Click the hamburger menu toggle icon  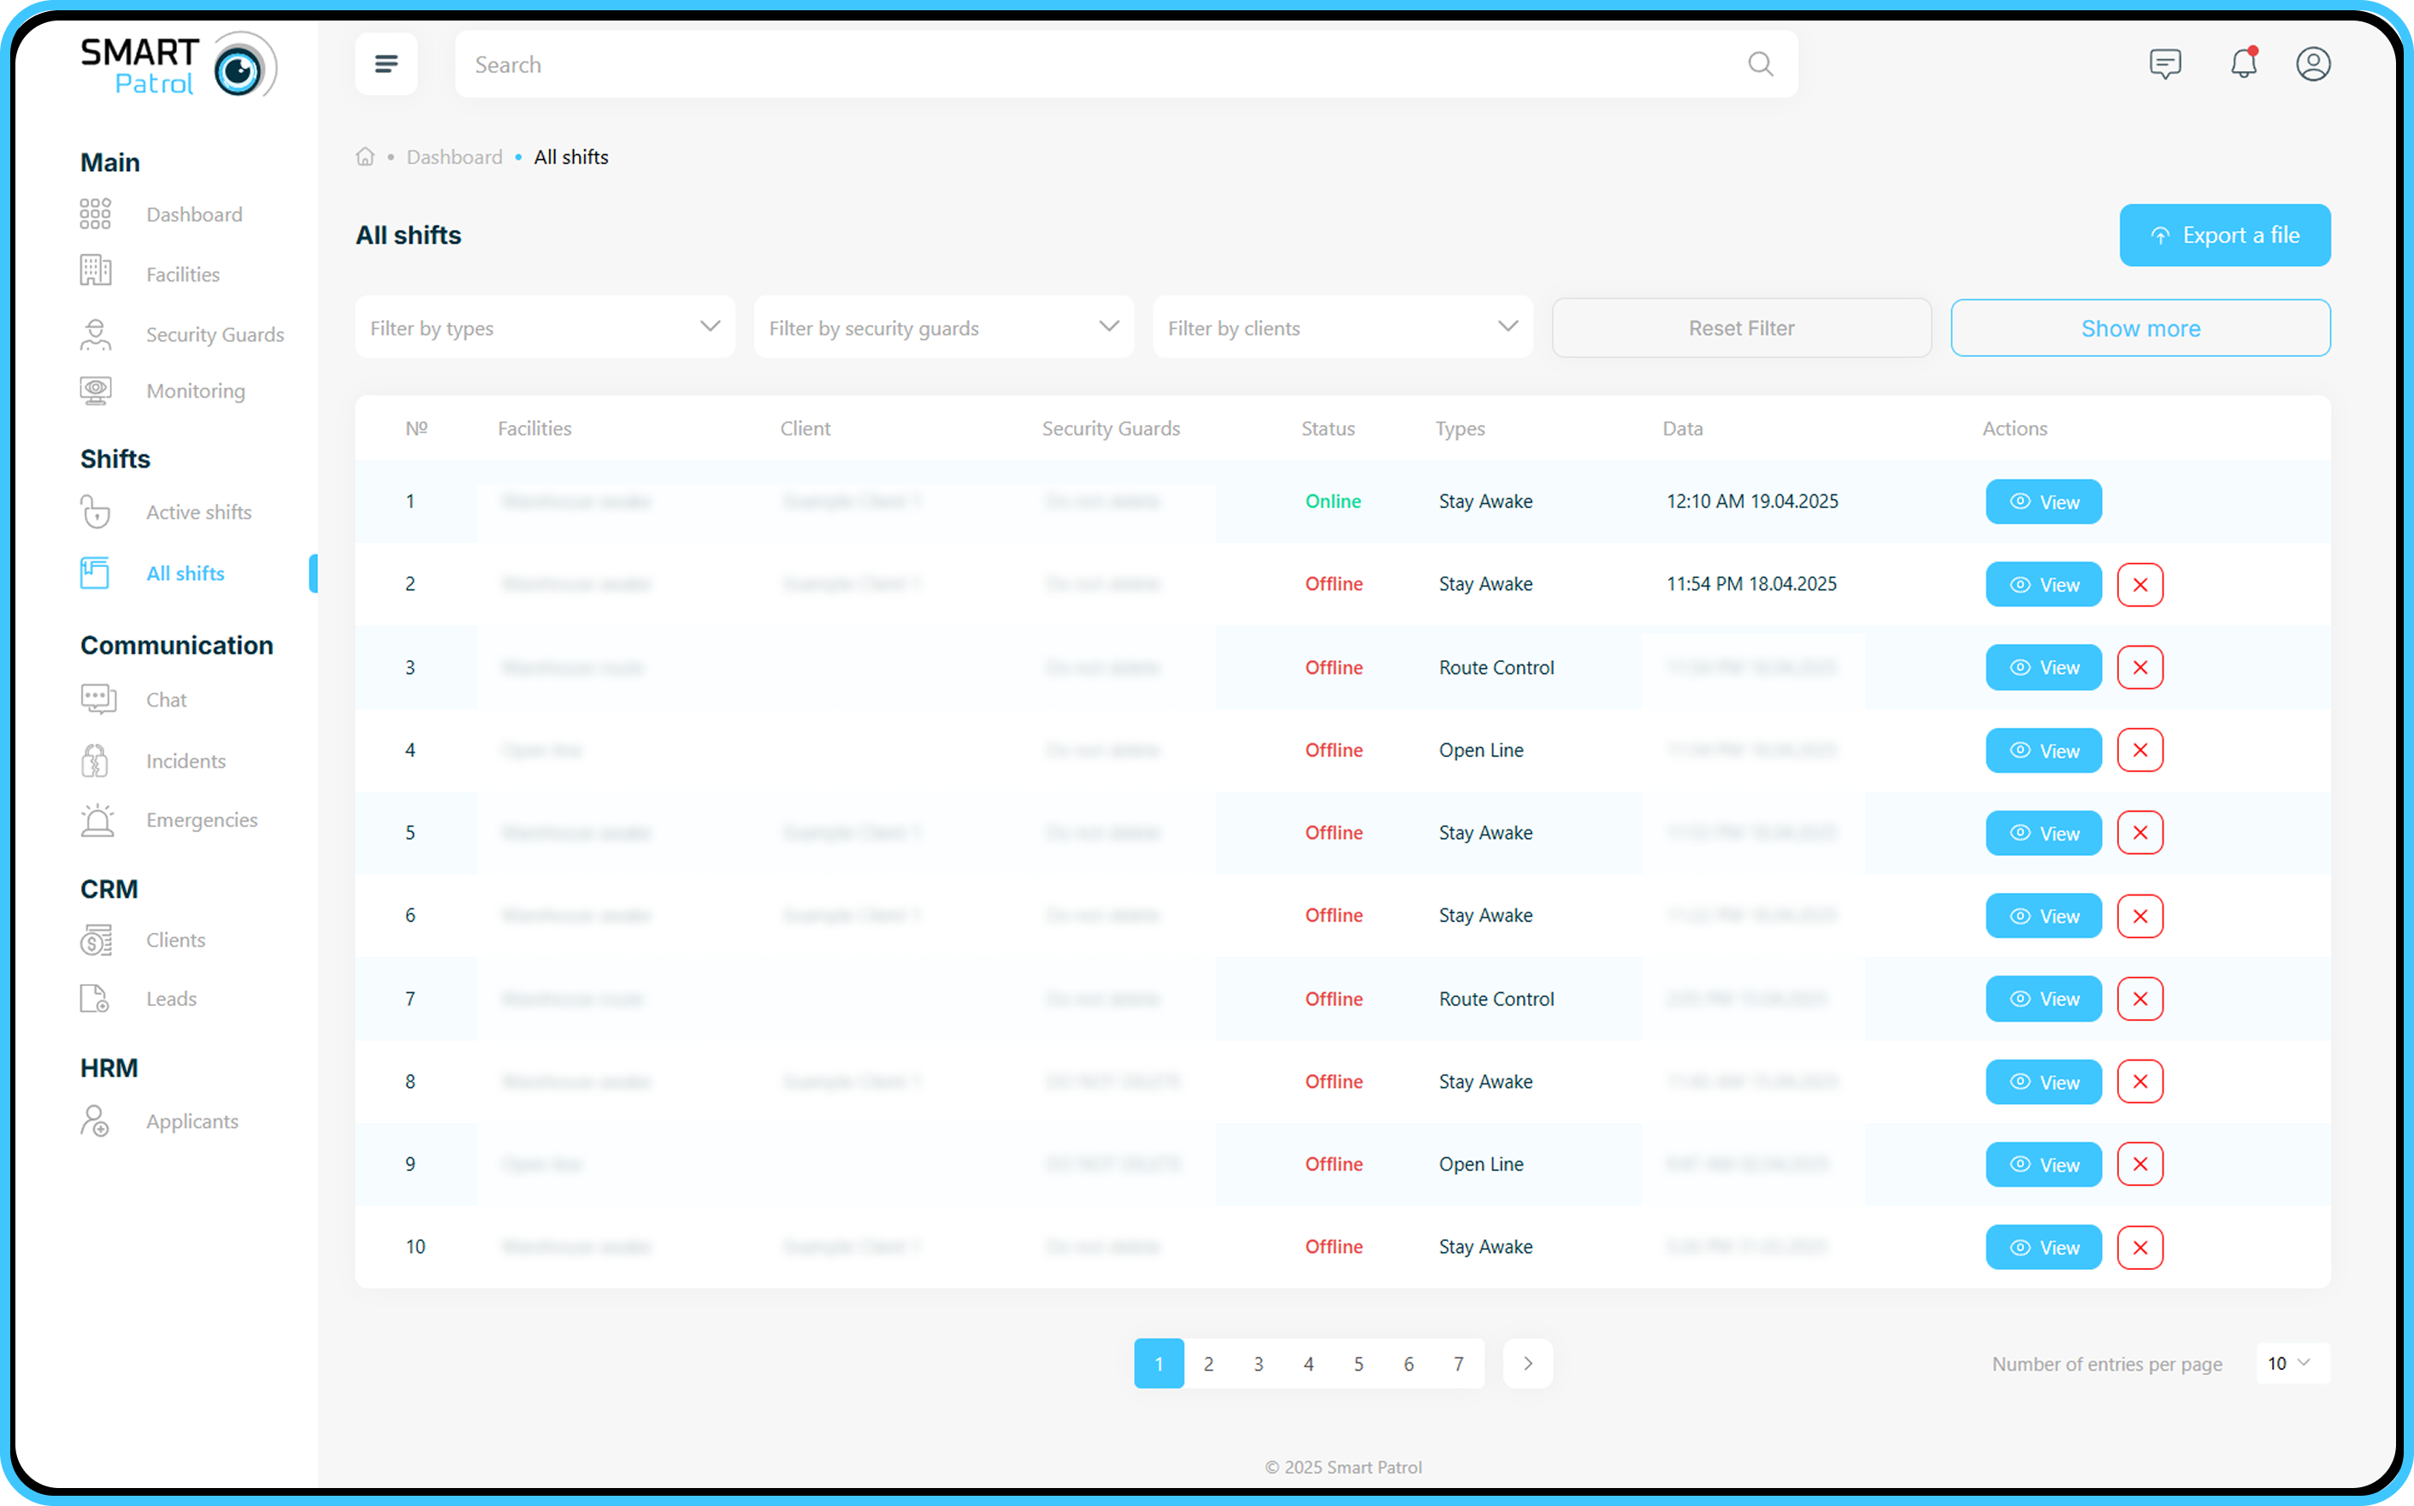point(386,64)
